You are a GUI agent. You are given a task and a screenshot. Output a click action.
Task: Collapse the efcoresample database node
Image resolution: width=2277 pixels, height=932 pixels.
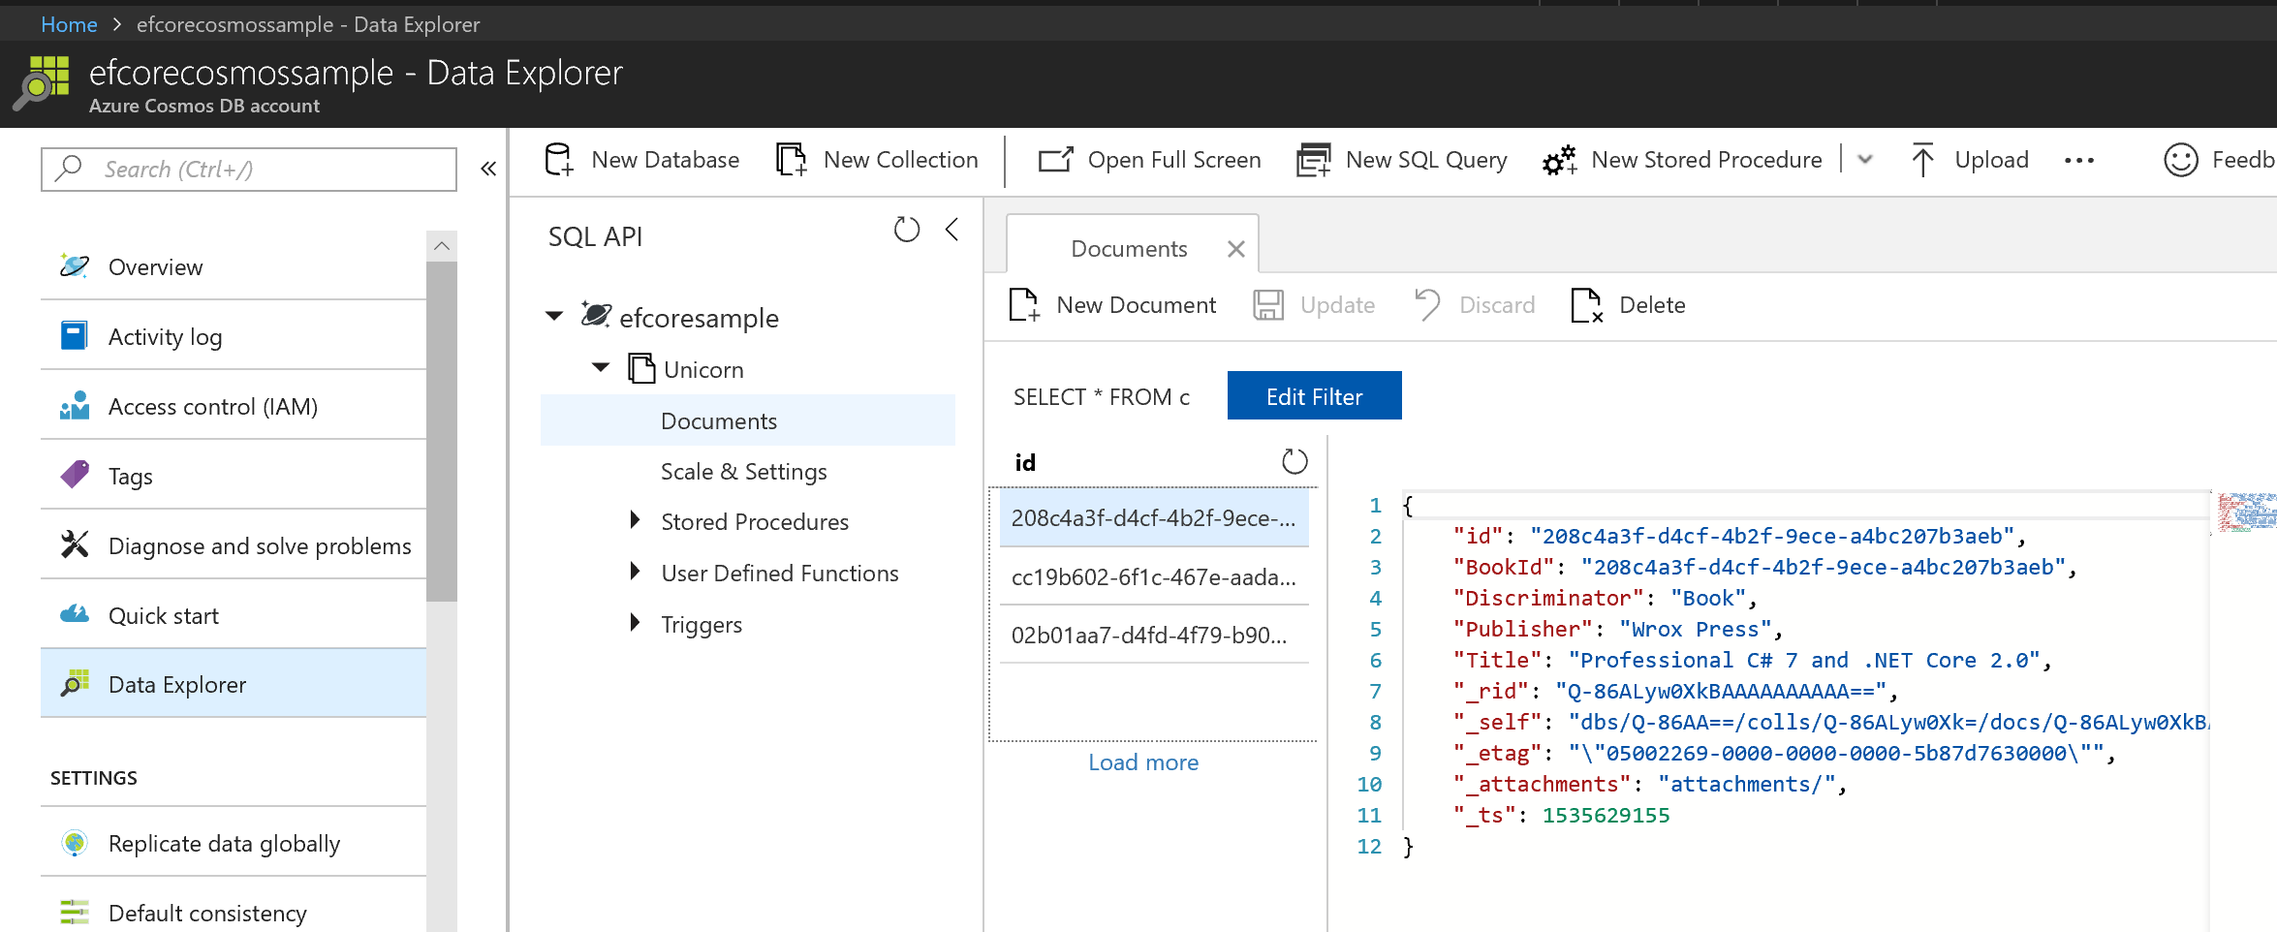[x=554, y=316]
